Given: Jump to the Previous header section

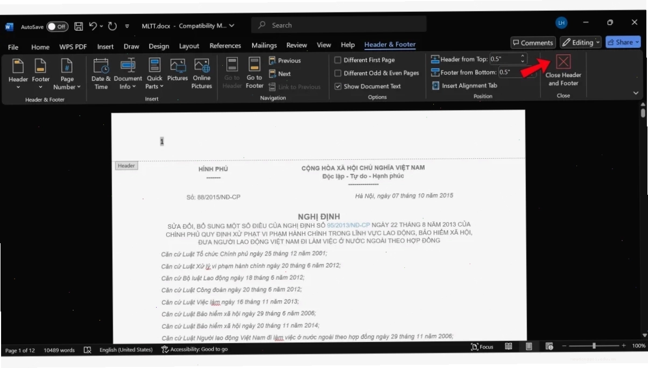Looking at the screenshot, I should pyautogui.click(x=285, y=60).
